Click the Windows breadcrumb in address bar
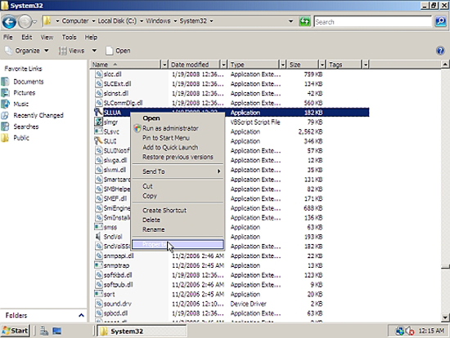The image size is (450, 338). (158, 21)
